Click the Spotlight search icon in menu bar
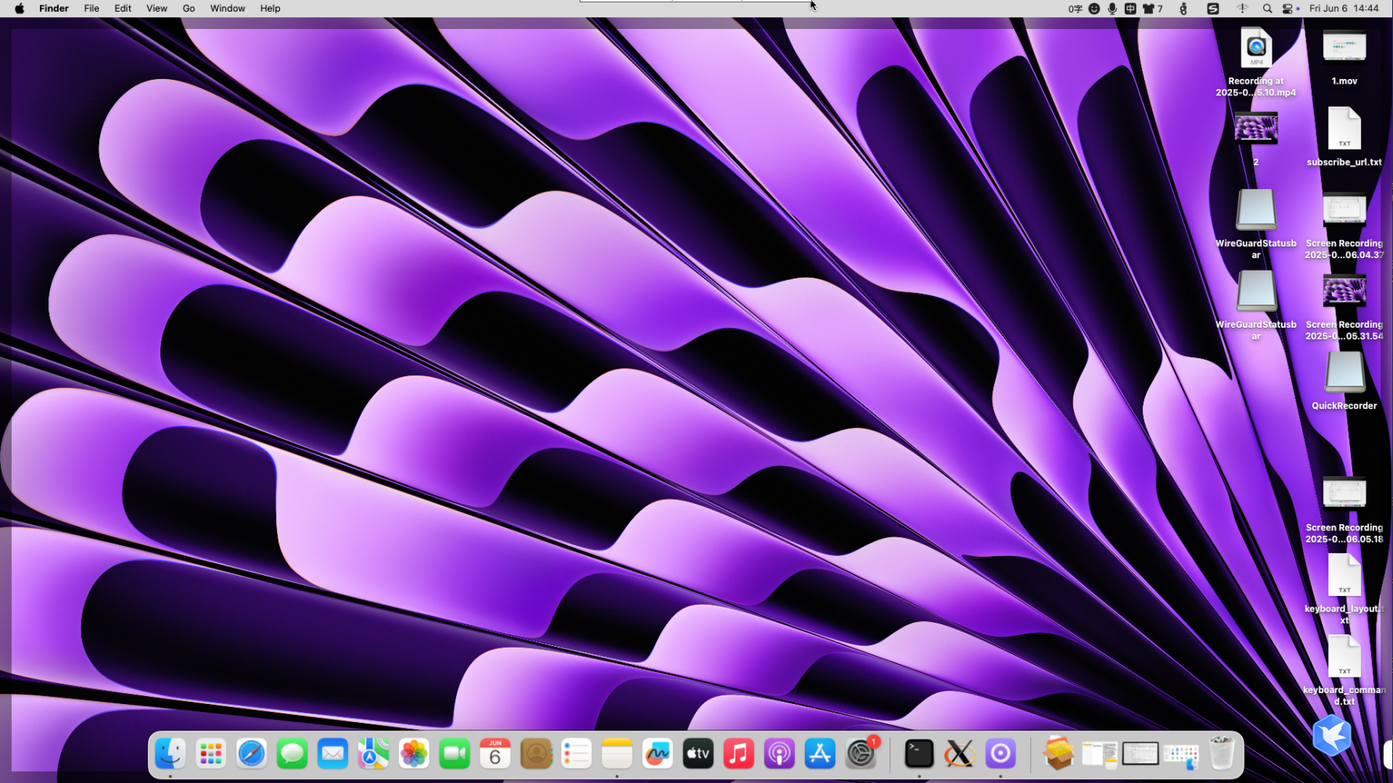1393x783 pixels. pyautogui.click(x=1267, y=9)
